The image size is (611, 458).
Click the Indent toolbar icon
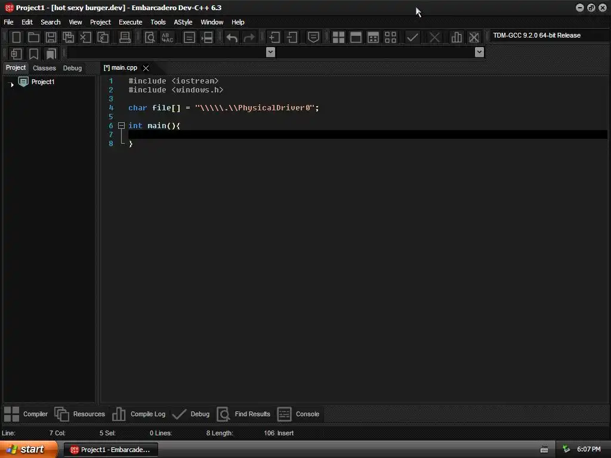[x=274, y=38]
